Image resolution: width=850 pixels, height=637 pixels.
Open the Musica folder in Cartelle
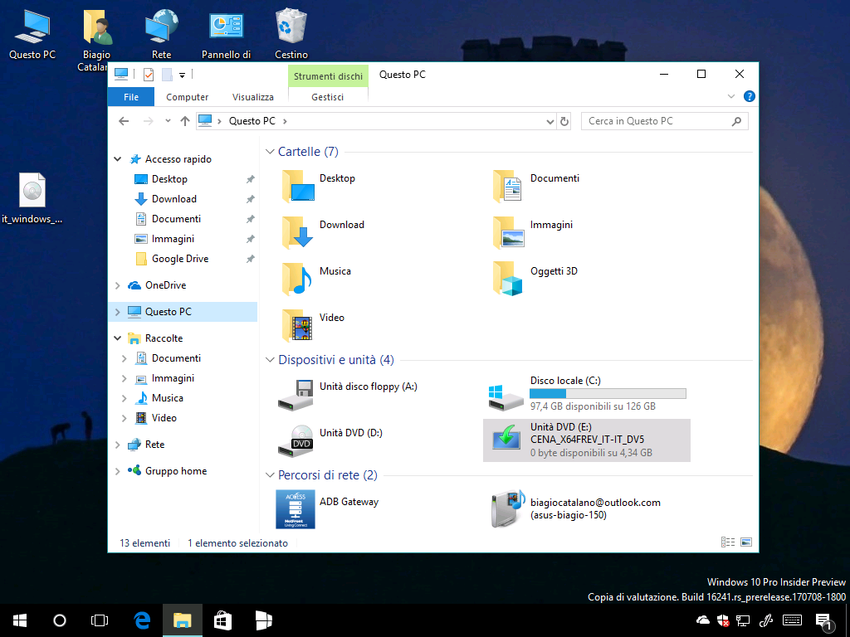(x=316, y=279)
